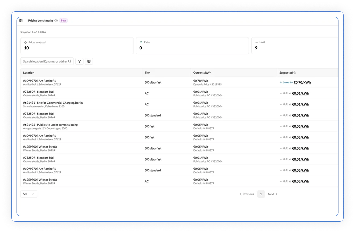
Task: Click the Beta badge
Action: tap(63, 20)
